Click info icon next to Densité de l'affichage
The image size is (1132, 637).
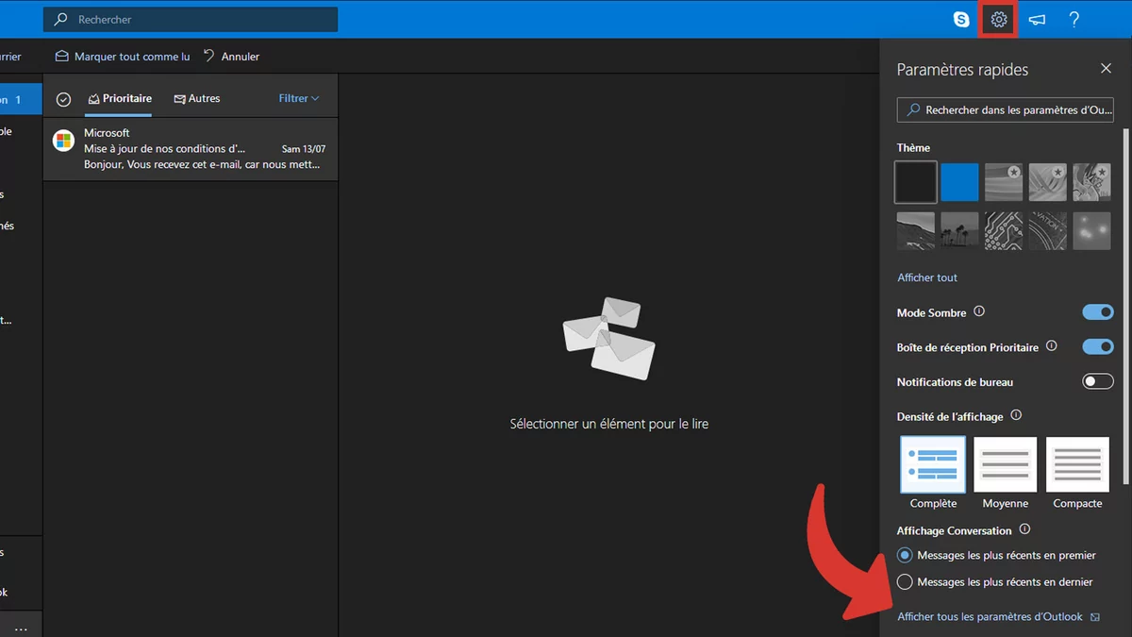coord(1016,415)
